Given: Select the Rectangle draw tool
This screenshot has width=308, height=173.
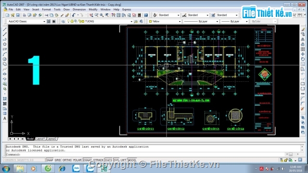Looking at the screenshot, I should coord(5,49).
